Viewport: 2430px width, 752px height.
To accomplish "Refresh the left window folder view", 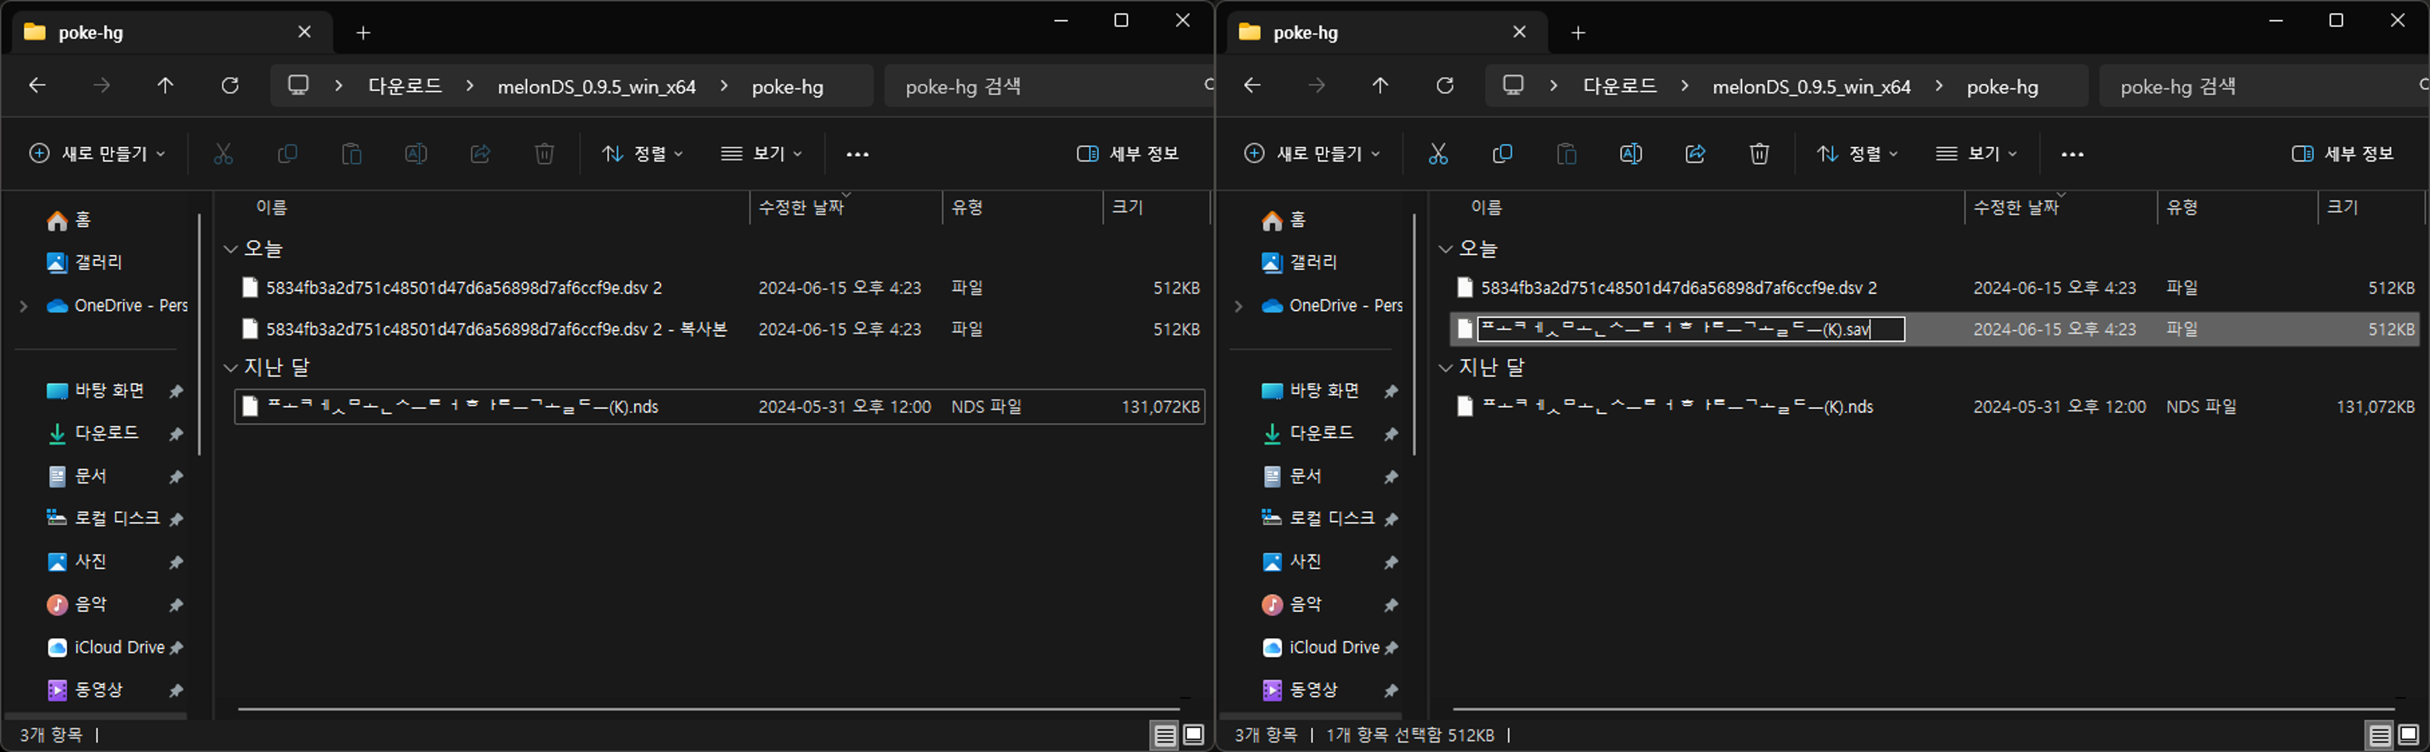I will 230,86.
